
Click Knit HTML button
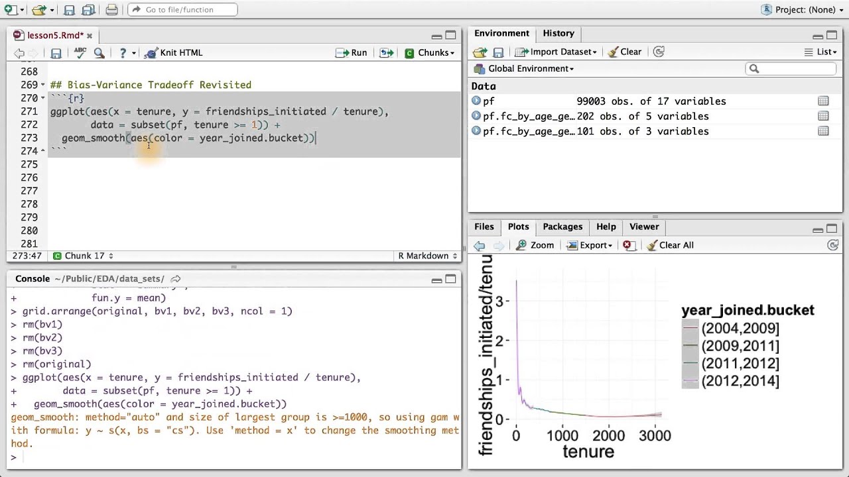click(174, 53)
